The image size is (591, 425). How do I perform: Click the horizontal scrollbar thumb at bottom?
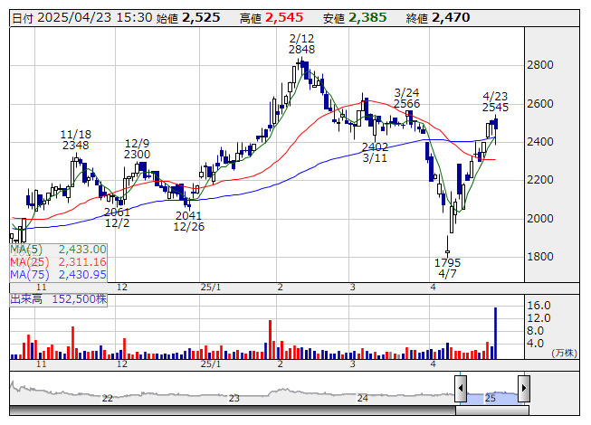coord(492,411)
